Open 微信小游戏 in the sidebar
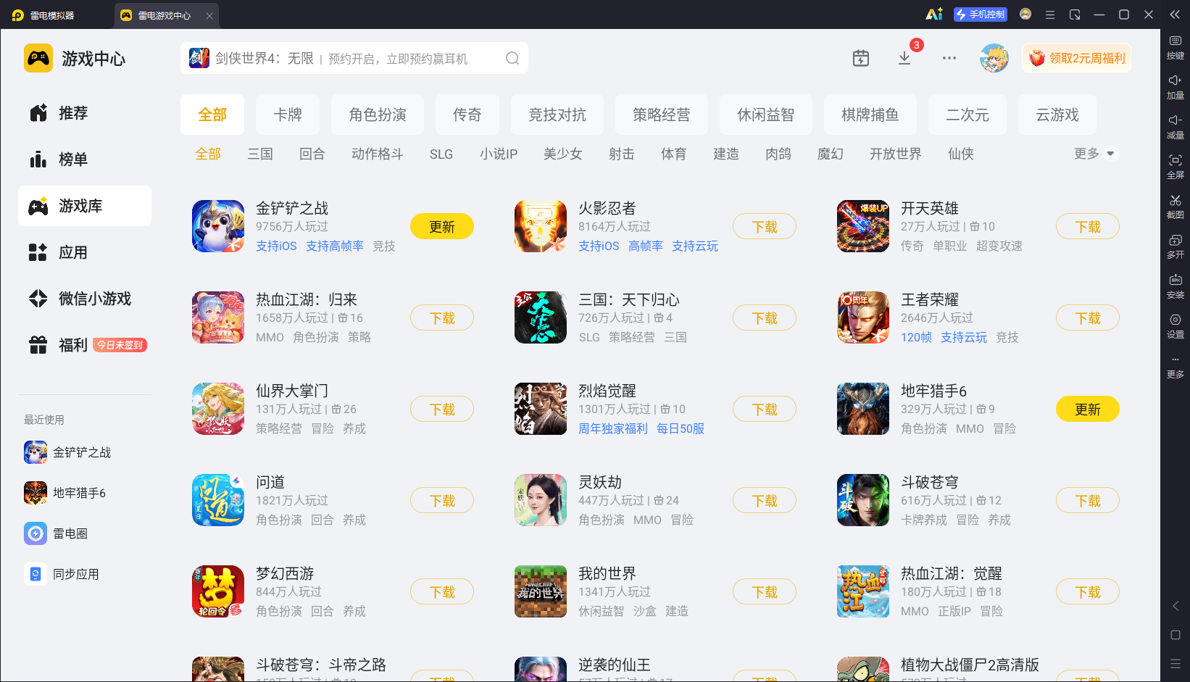The height and width of the screenshot is (682, 1190). point(84,299)
